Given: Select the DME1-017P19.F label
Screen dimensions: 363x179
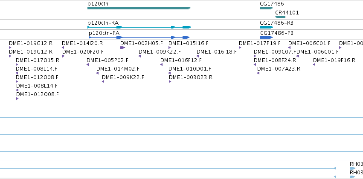Looking at the screenshot, I should pyautogui.click(x=260, y=43).
